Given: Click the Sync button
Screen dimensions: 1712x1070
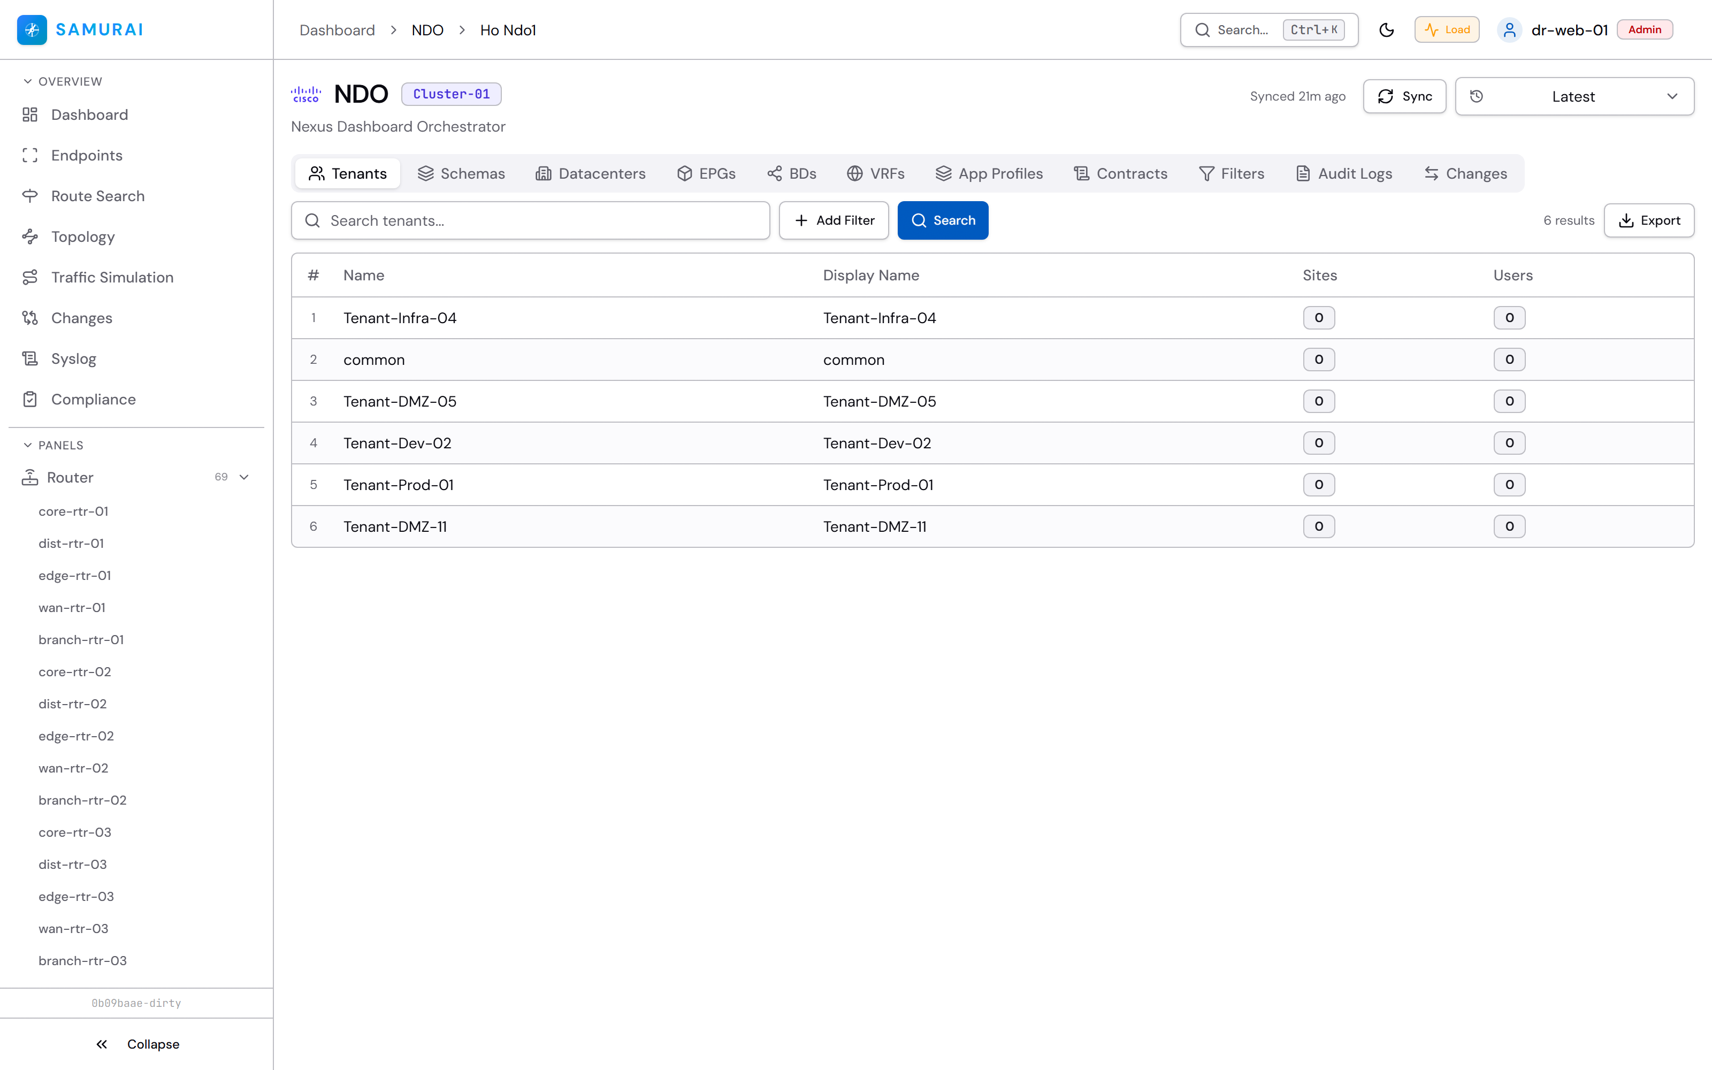Looking at the screenshot, I should pyautogui.click(x=1405, y=96).
